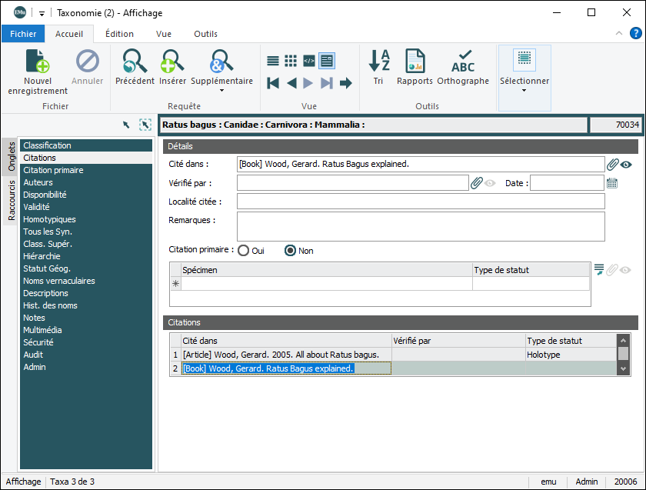The image size is (646, 490).
Task: Open the Fichier menu
Action: (x=23, y=34)
